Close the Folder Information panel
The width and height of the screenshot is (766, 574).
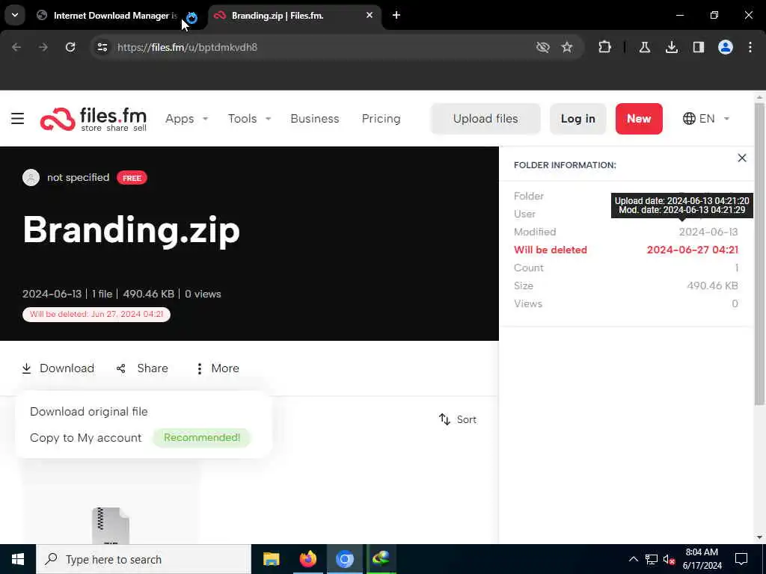pos(741,158)
